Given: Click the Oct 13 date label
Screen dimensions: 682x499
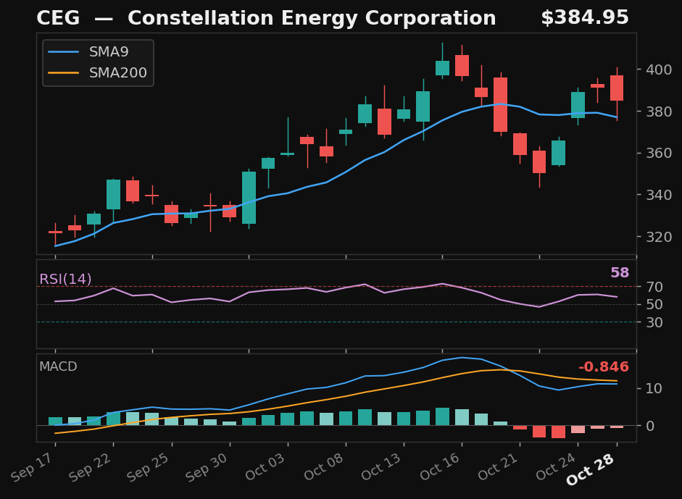Looking at the screenshot, I should tap(381, 467).
